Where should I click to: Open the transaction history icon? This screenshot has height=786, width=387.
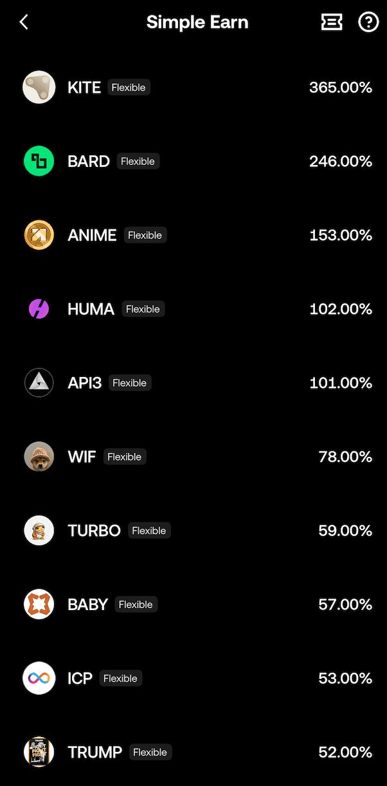[332, 21]
